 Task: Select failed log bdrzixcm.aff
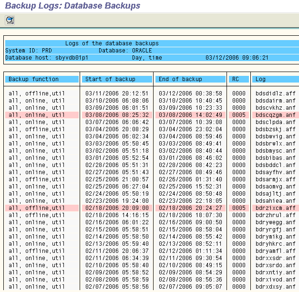point(275,208)
